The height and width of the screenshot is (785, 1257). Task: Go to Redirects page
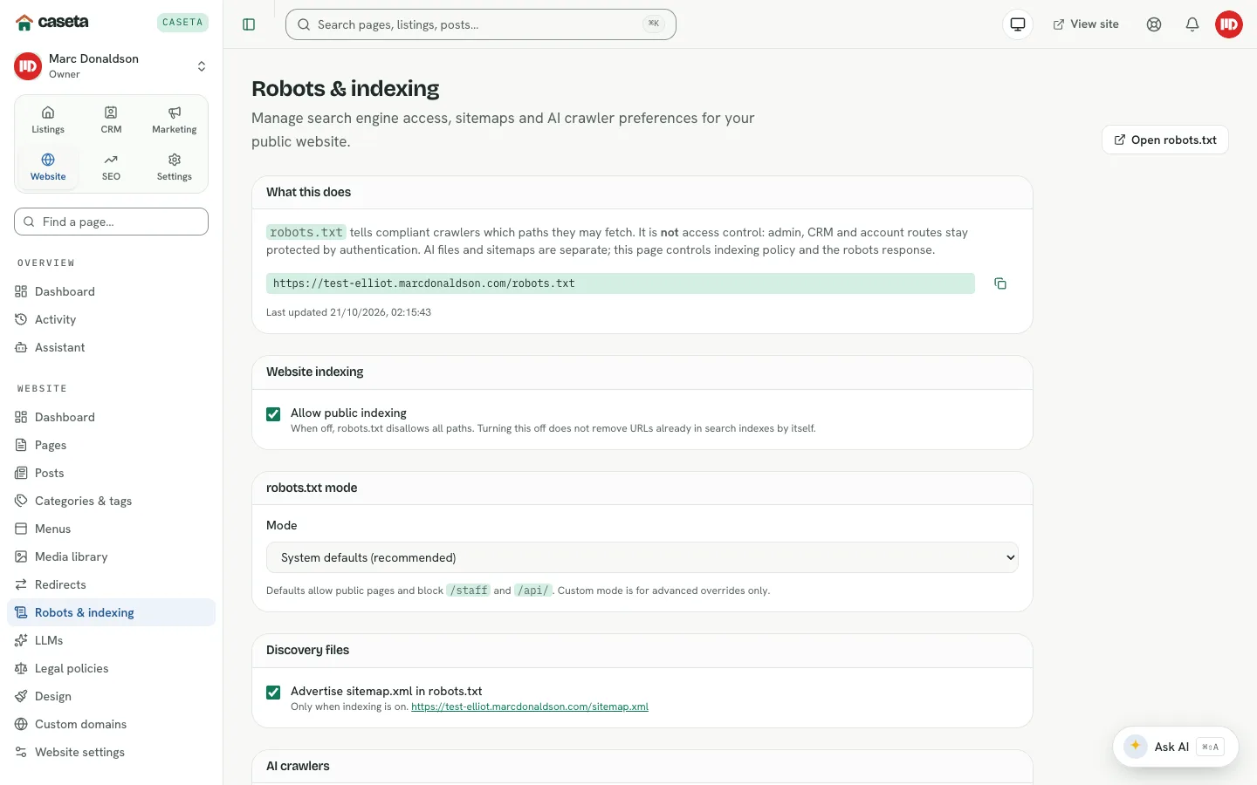pos(111,584)
